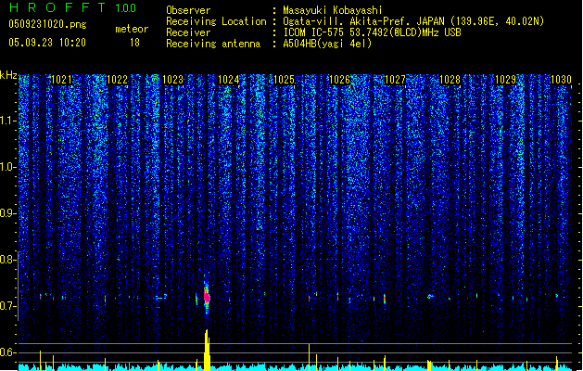Viewport: 583px width, 371px height.
Task: Click the thin yellow spike below 1025
Action: [x=309, y=357]
